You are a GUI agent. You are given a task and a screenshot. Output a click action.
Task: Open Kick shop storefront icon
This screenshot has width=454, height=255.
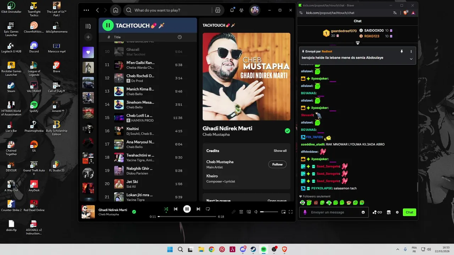click(x=389, y=212)
